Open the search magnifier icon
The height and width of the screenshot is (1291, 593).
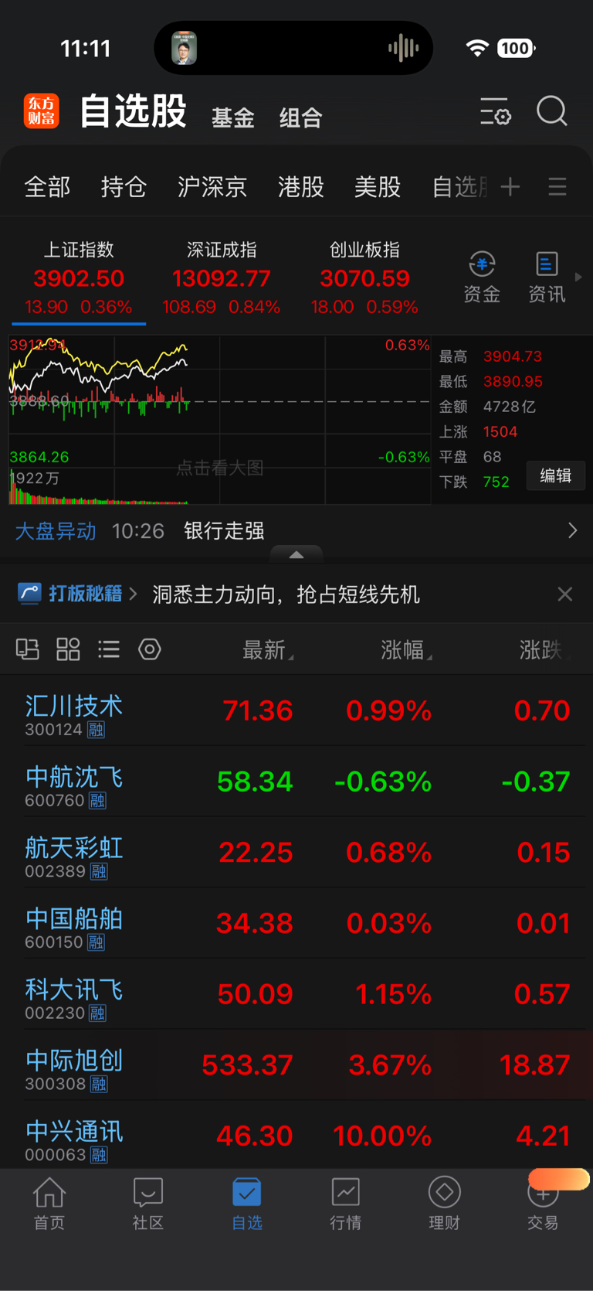click(551, 111)
